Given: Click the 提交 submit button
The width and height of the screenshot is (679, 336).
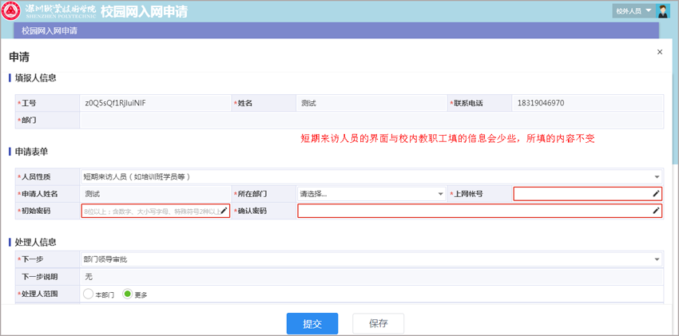Looking at the screenshot, I should [312, 323].
